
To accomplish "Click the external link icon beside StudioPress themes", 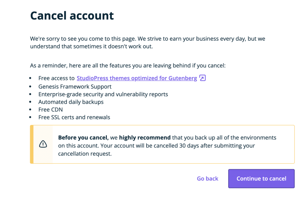I will pos(202,78).
